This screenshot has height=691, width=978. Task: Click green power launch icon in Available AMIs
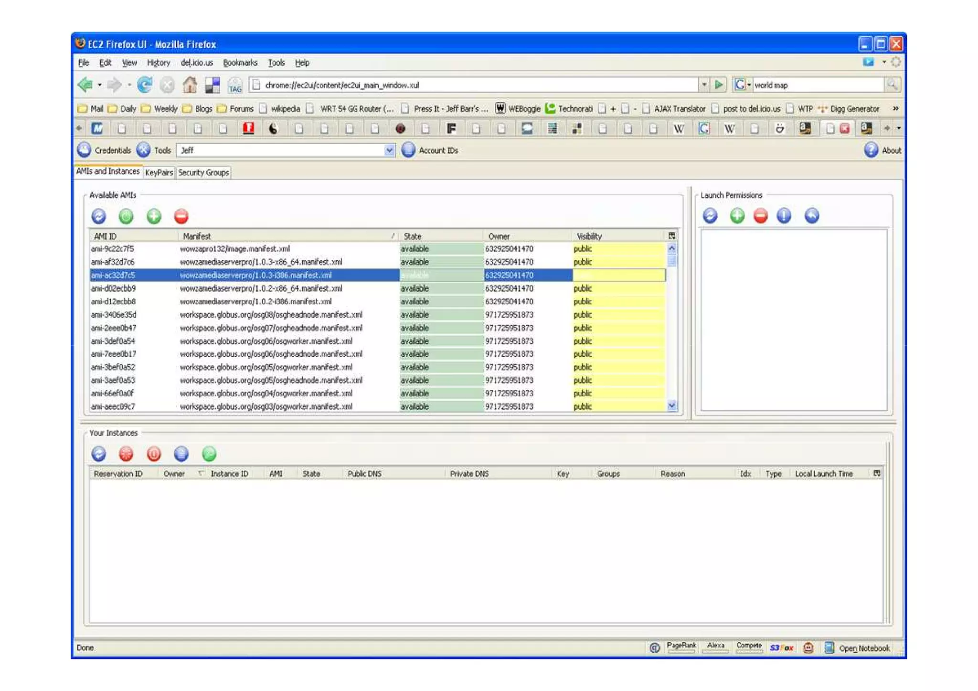pyautogui.click(x=126, y=216)
